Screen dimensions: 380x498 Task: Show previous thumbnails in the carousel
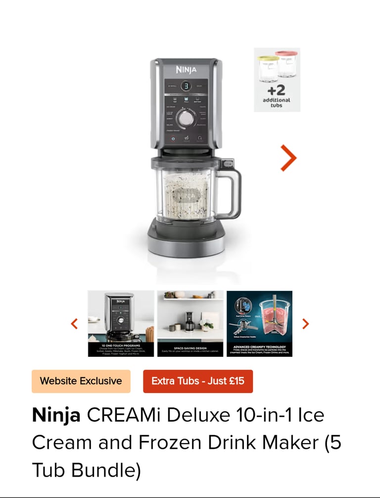tap(74, 324)
